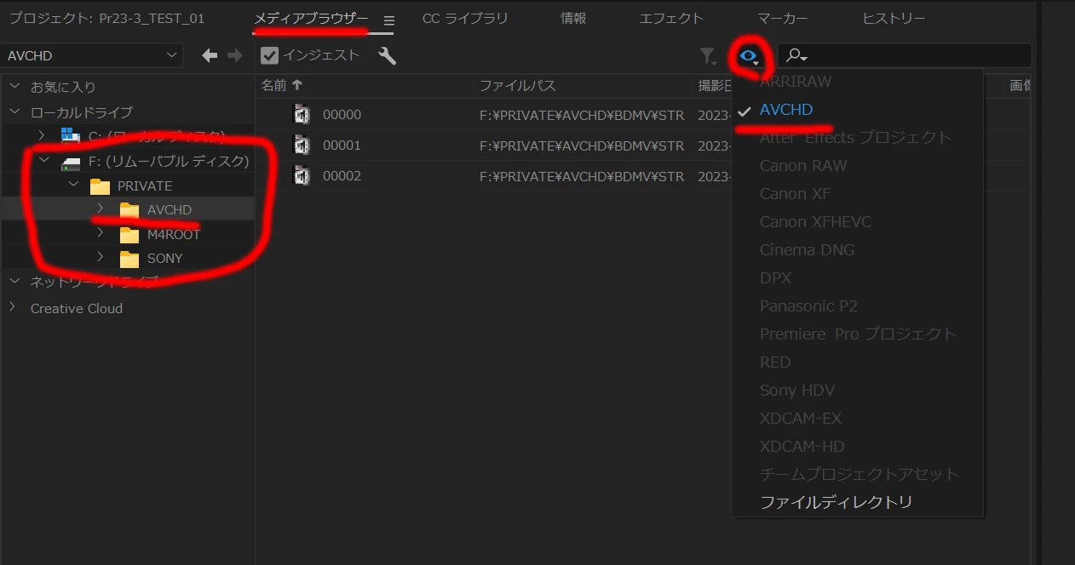This screenshot has height=565, width=1075.
Task: Expand the C: drive node
Action: coord(42,135)
